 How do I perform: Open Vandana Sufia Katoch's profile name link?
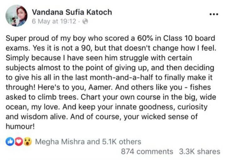coord(72,13)
